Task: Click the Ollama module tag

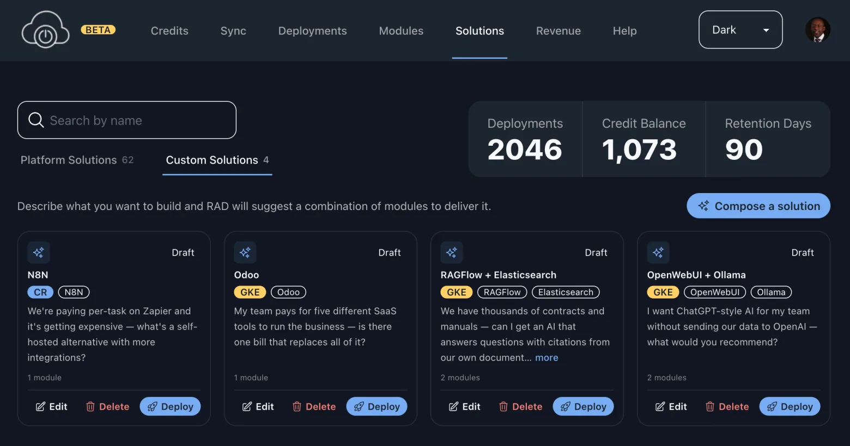Action: 771,292
